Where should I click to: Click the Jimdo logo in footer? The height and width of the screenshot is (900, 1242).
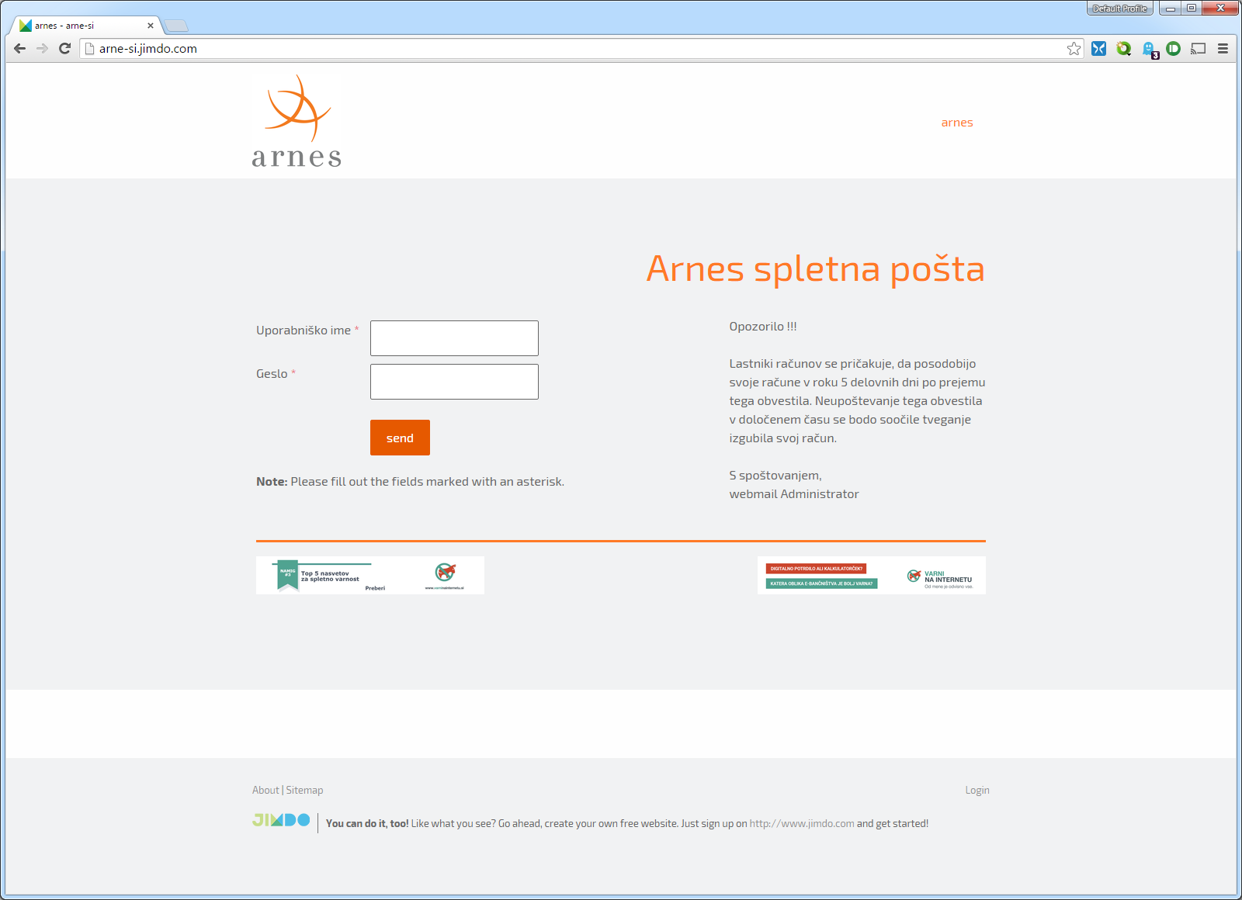coord(281,820)
